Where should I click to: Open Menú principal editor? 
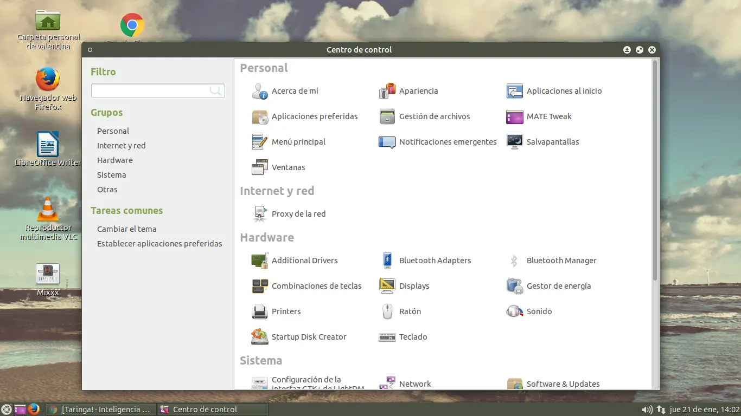pos(289,142)
